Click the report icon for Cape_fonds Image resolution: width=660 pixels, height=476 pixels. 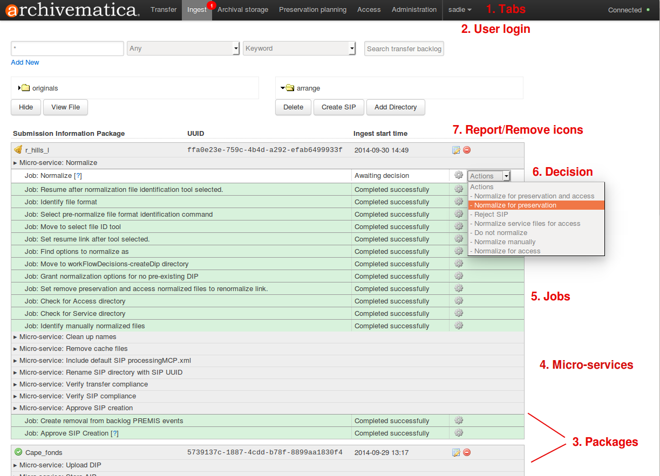tap(456, 453)
